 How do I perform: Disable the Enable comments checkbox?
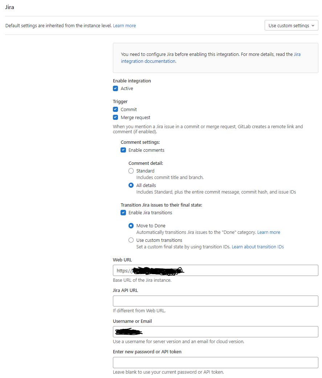click(x=123, y=150)
